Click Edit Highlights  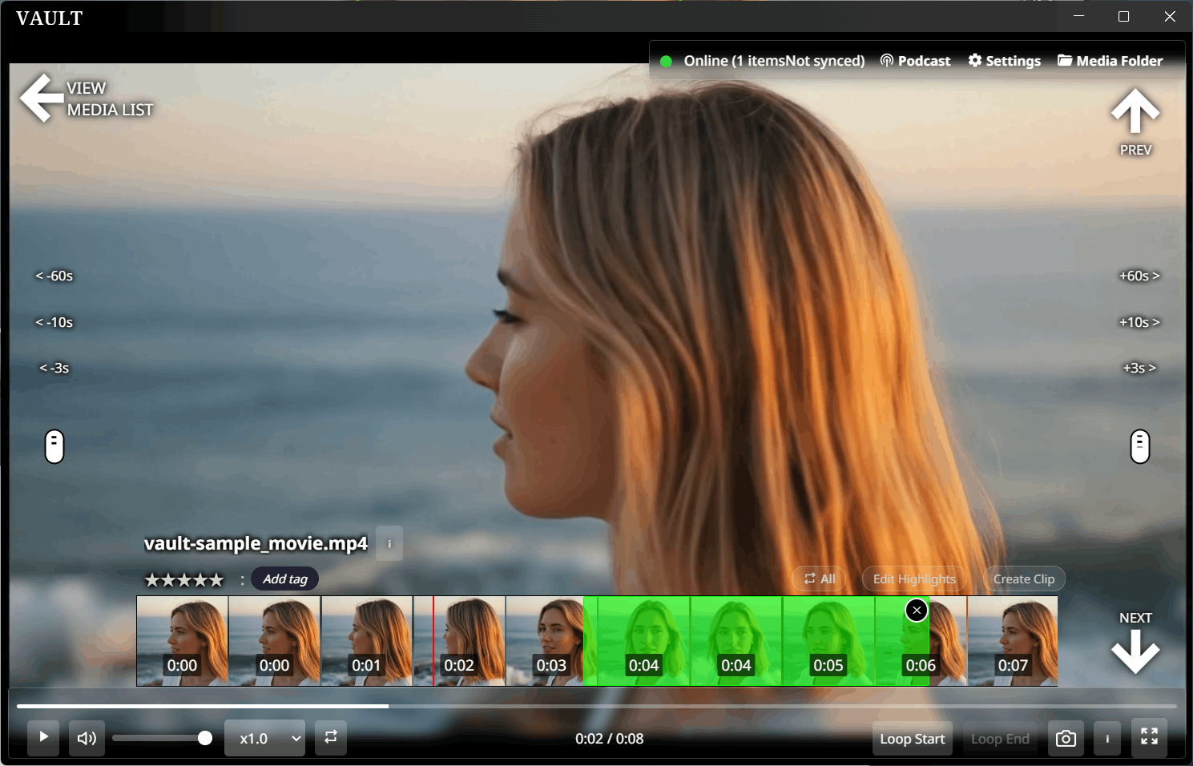(x=914, y=579)
